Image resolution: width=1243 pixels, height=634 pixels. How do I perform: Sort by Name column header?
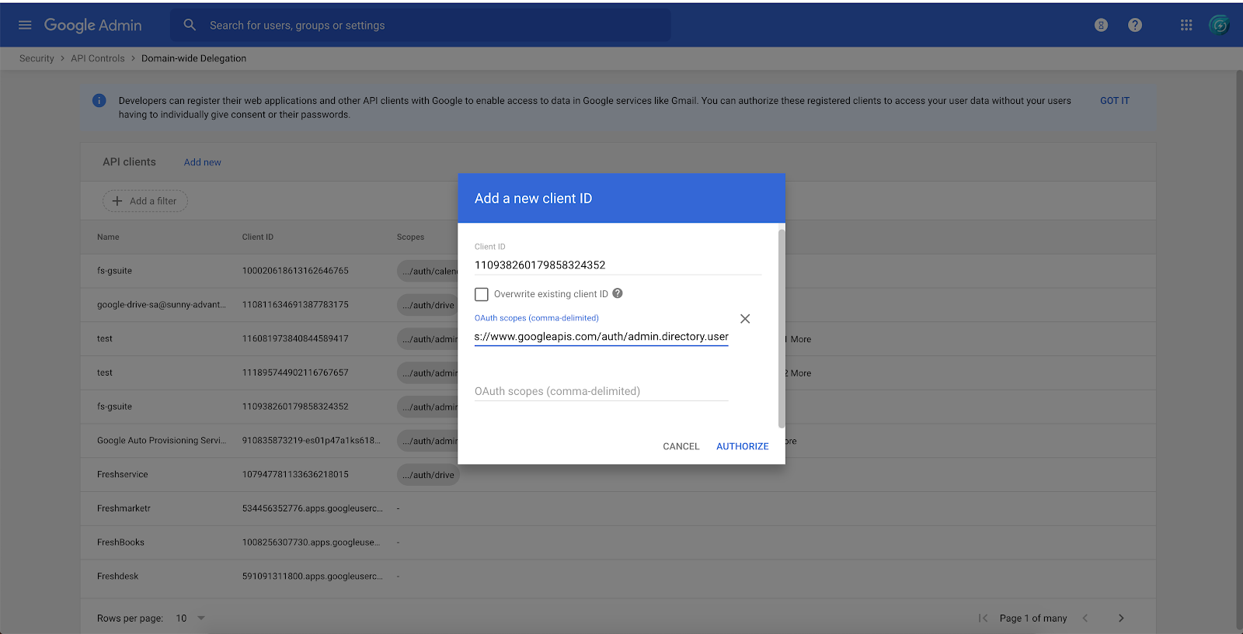(108, 237)
